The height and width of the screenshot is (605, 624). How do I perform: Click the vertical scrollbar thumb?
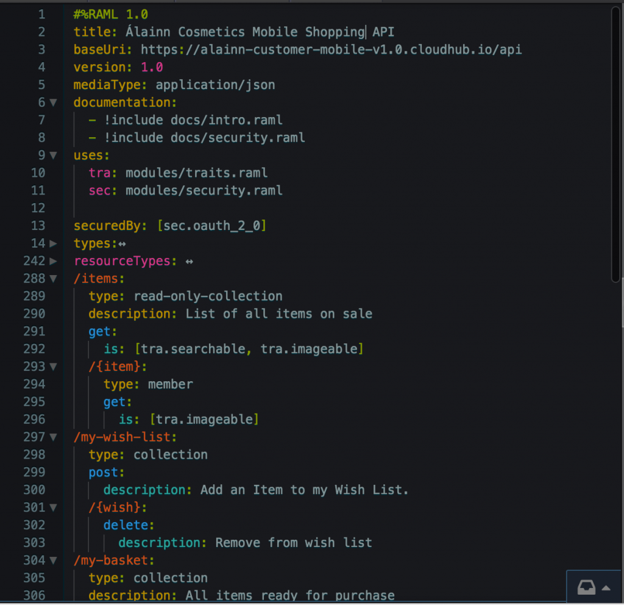pyautogui.click(x=615, y=144)
